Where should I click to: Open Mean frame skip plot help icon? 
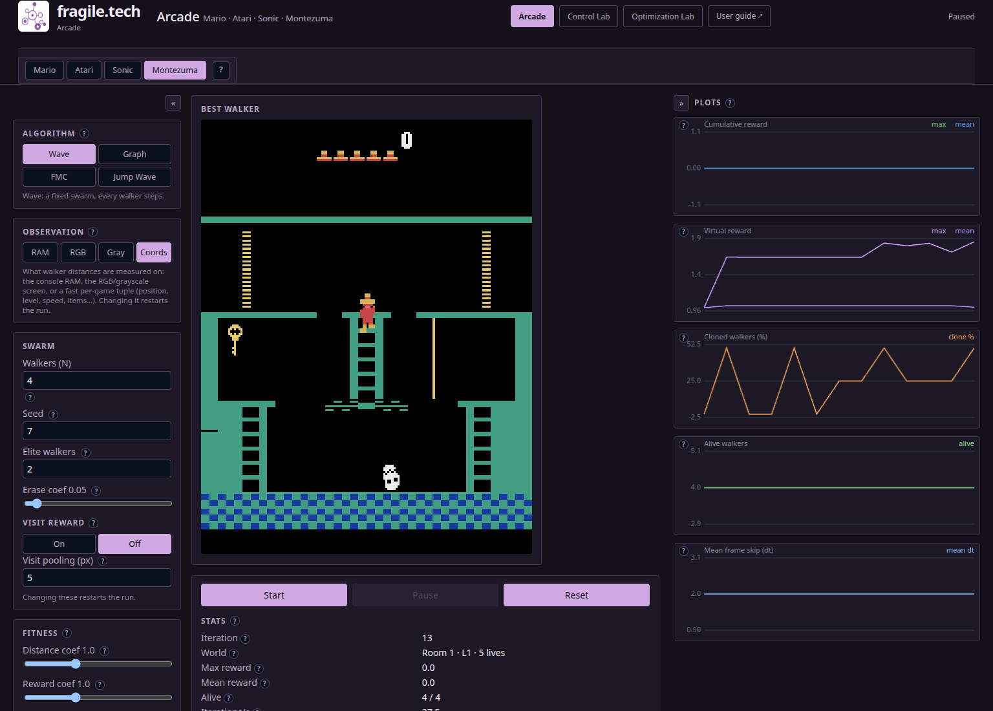pyautogui.click(x=683, y=551)
